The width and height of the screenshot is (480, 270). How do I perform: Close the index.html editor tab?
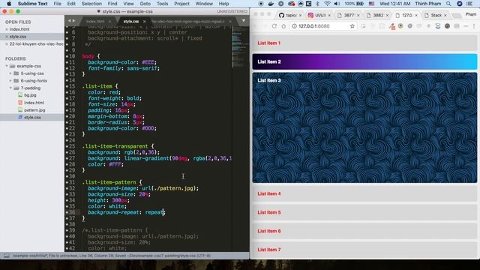point(110,22)
